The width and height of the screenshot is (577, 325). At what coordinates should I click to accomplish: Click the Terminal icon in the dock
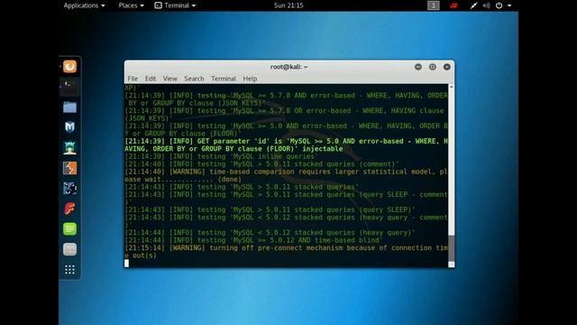tap(70, 87)
